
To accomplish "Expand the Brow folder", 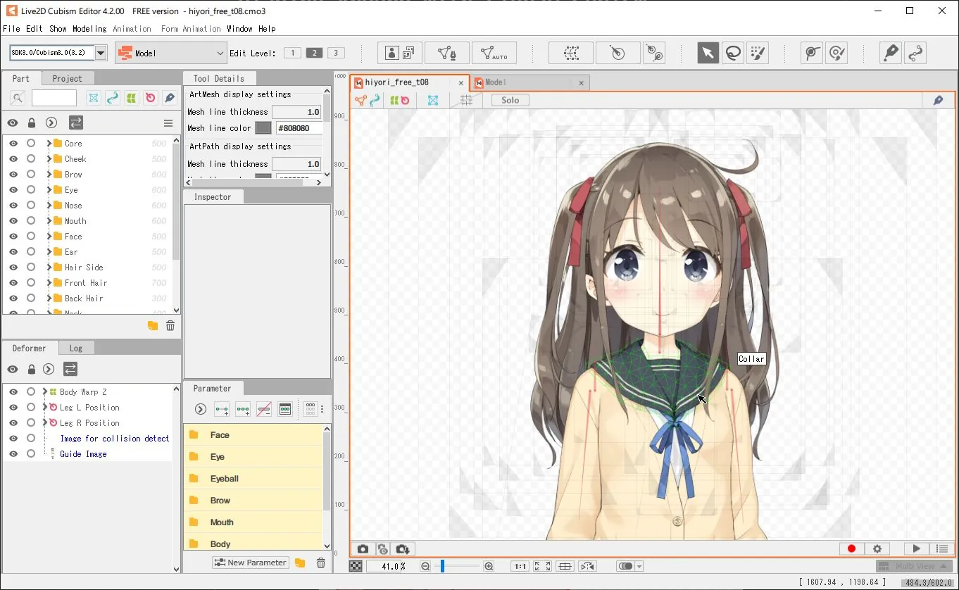I will (49, 174).
